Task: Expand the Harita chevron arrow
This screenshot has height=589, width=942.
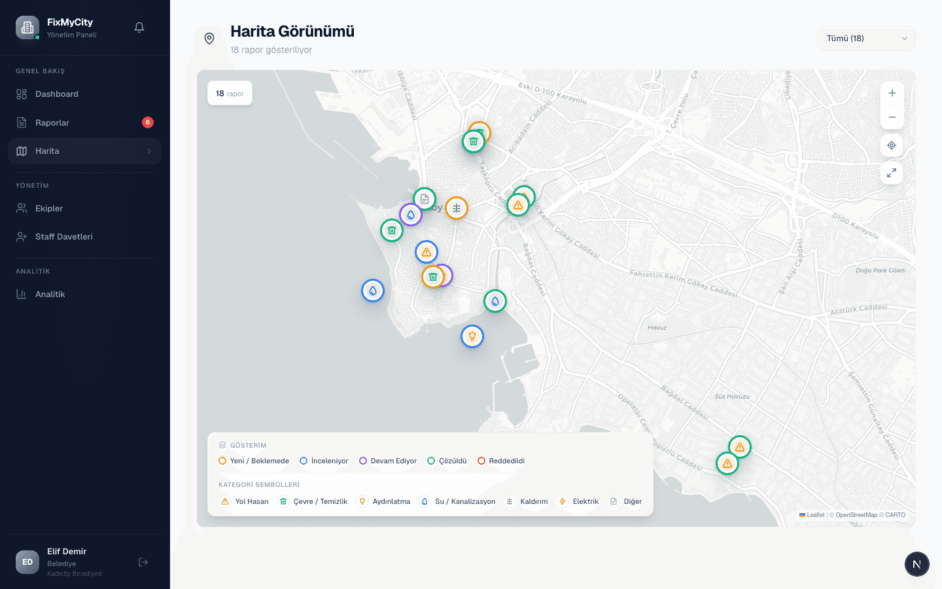Action: click(x=149, y=151)
